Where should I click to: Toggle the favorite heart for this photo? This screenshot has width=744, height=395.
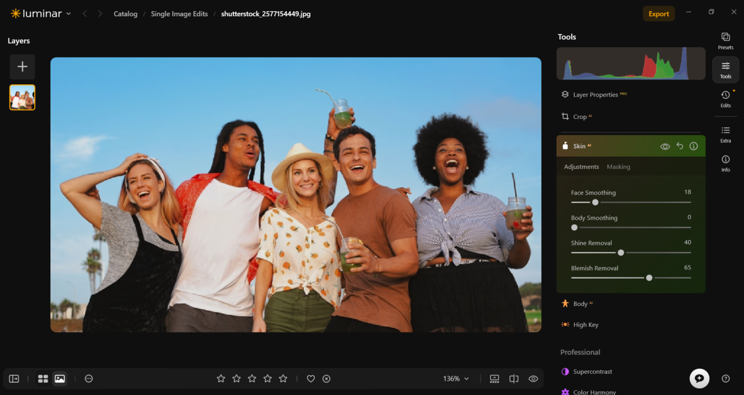click(311, 378)
